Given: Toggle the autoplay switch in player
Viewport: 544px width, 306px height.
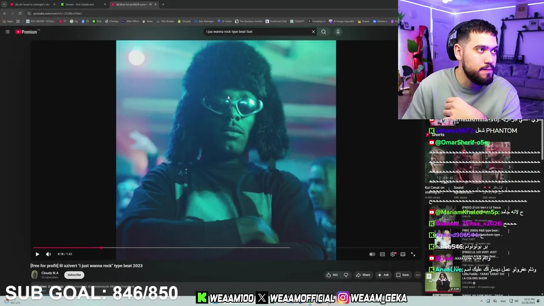Looking at the screenshot, I should click(372, 254).
